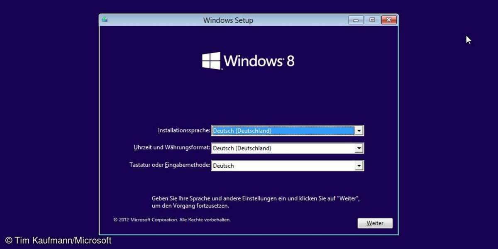Click the Tim Kaufmann/Microsoft image credit
The width and height of the screenshot is (498, 249).
[x=58, y=241]
